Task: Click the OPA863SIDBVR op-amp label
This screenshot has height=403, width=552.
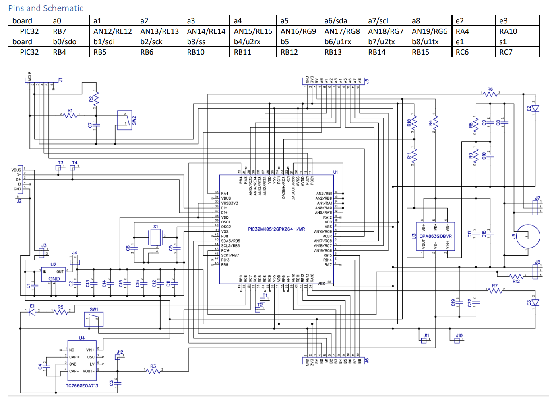Action: pos(436,236)
